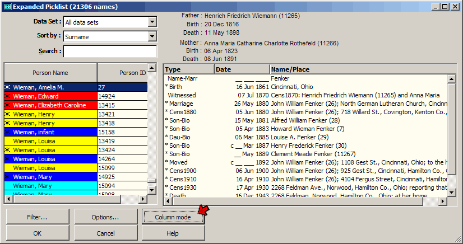Switch to Column mode
Screen dimensions: 463x244
(x=173, y=217)
